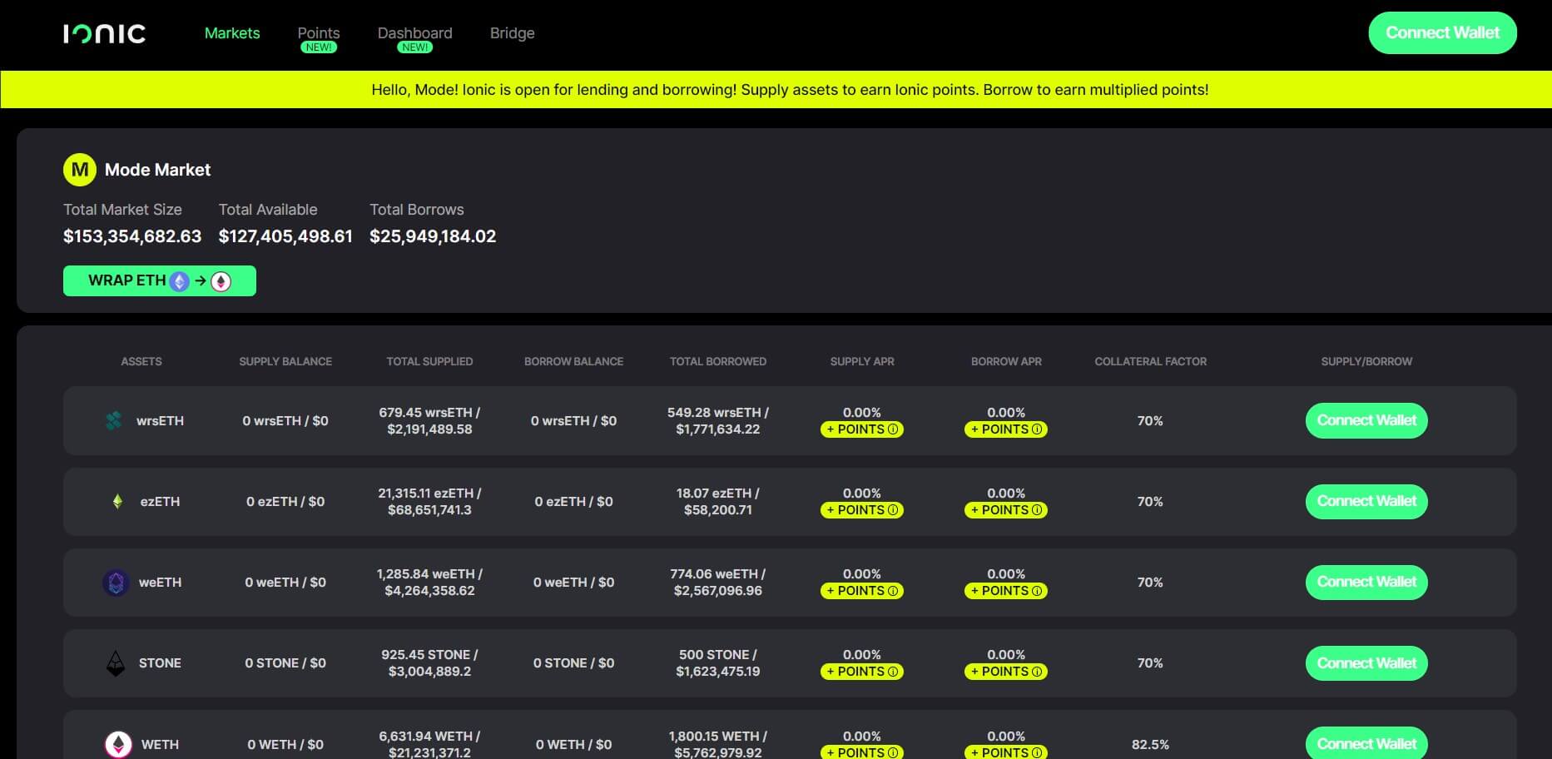Click total borrowed 1,800.15 WETH cell
The image size is (1552, 759).
[718, 744]
